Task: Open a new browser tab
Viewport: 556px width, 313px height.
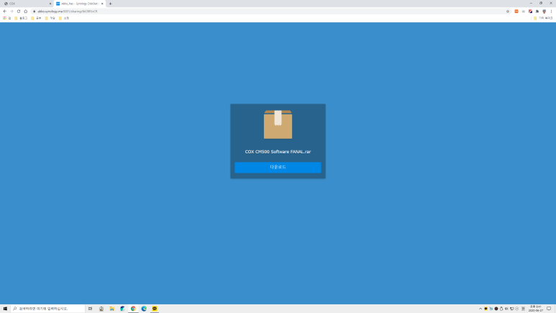Action: click(x=110, y=4)
